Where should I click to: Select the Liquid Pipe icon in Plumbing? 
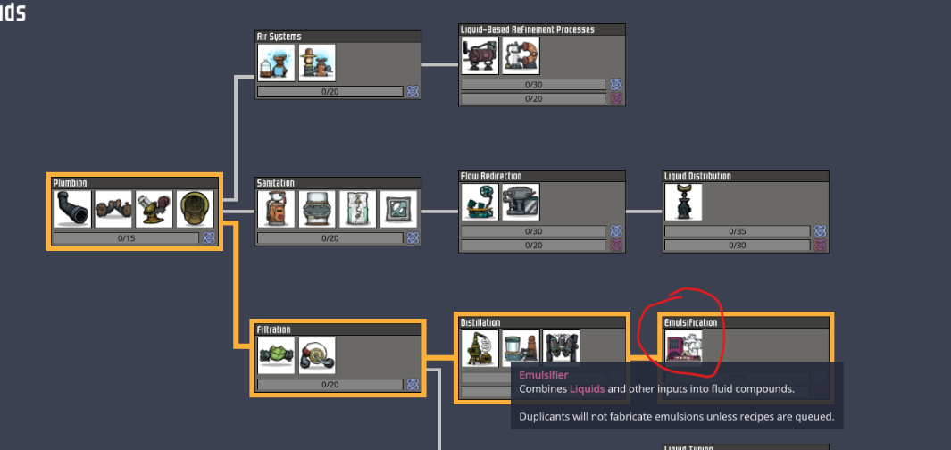point(73,209)
